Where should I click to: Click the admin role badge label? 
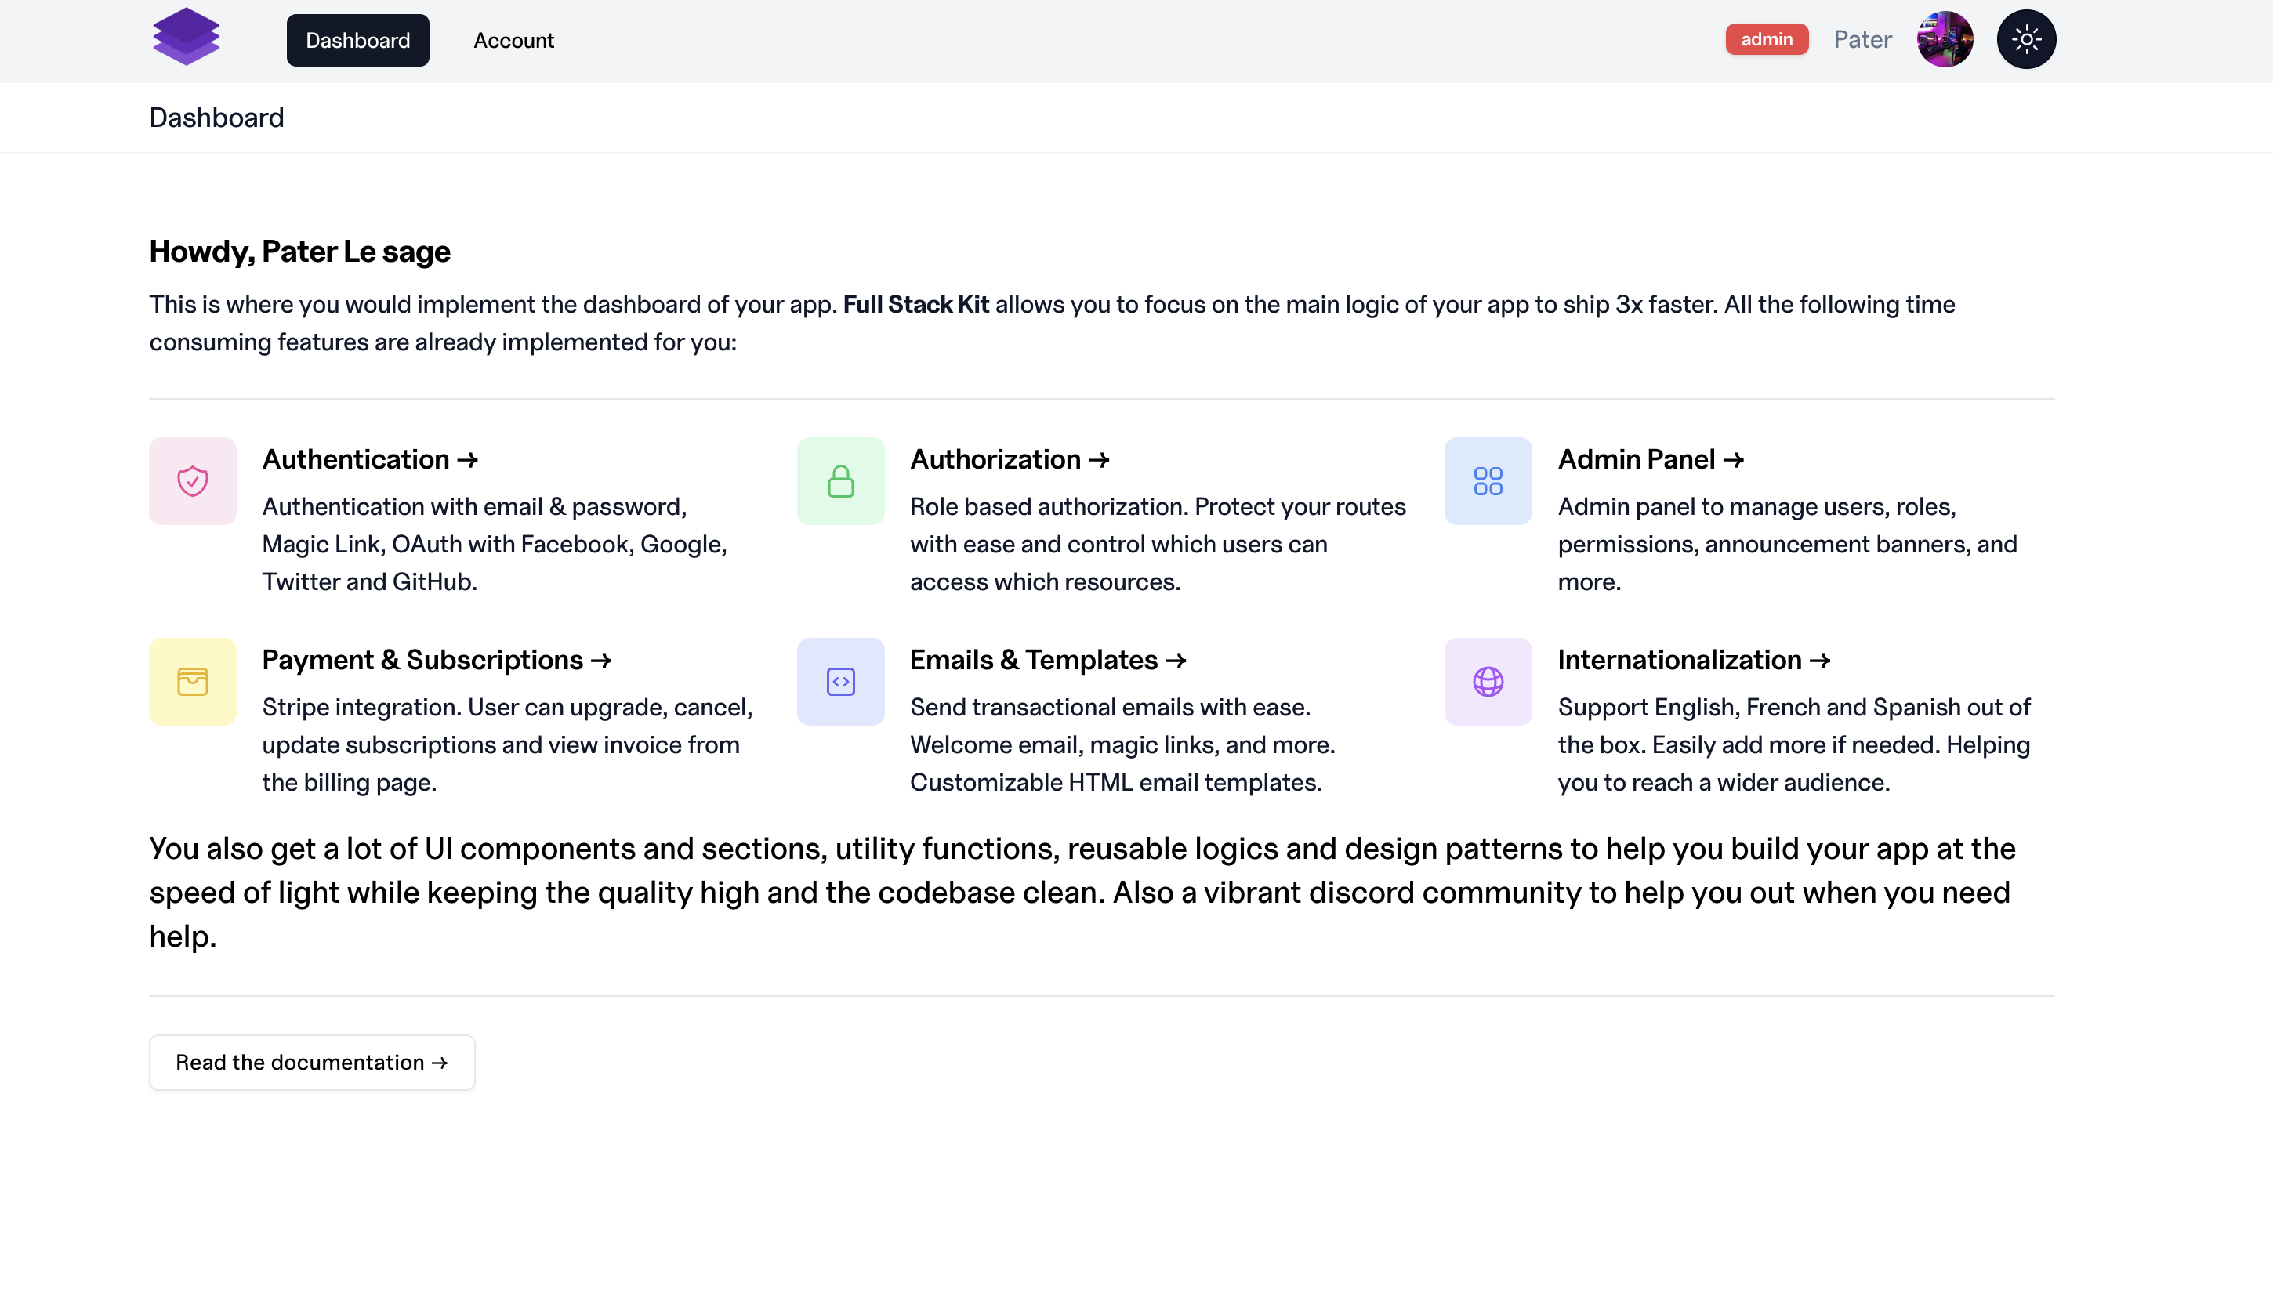tap(1766, 39)
